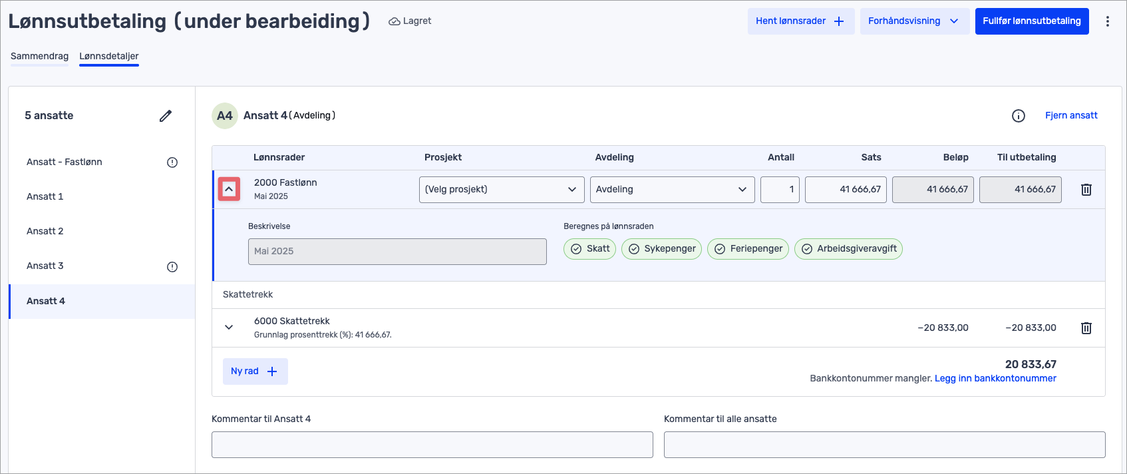Click the pencil icon to edit employees list

tap(166, 116)
